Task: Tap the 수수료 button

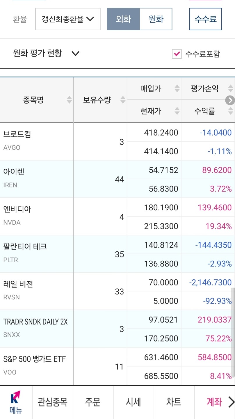Action: point(206,19)
